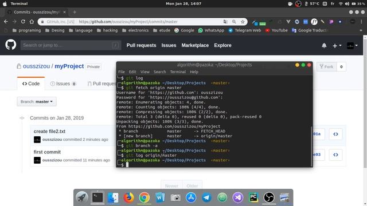Screen dimensions: 367x206
Task: Open PyCharm from the dock
Action: click(x=253, y=197)
